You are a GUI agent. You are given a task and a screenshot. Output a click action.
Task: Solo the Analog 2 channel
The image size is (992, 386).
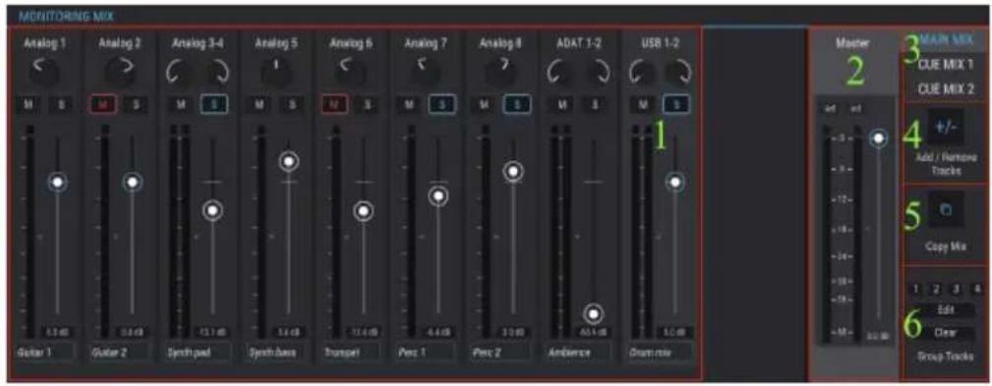tap(136, 104)
